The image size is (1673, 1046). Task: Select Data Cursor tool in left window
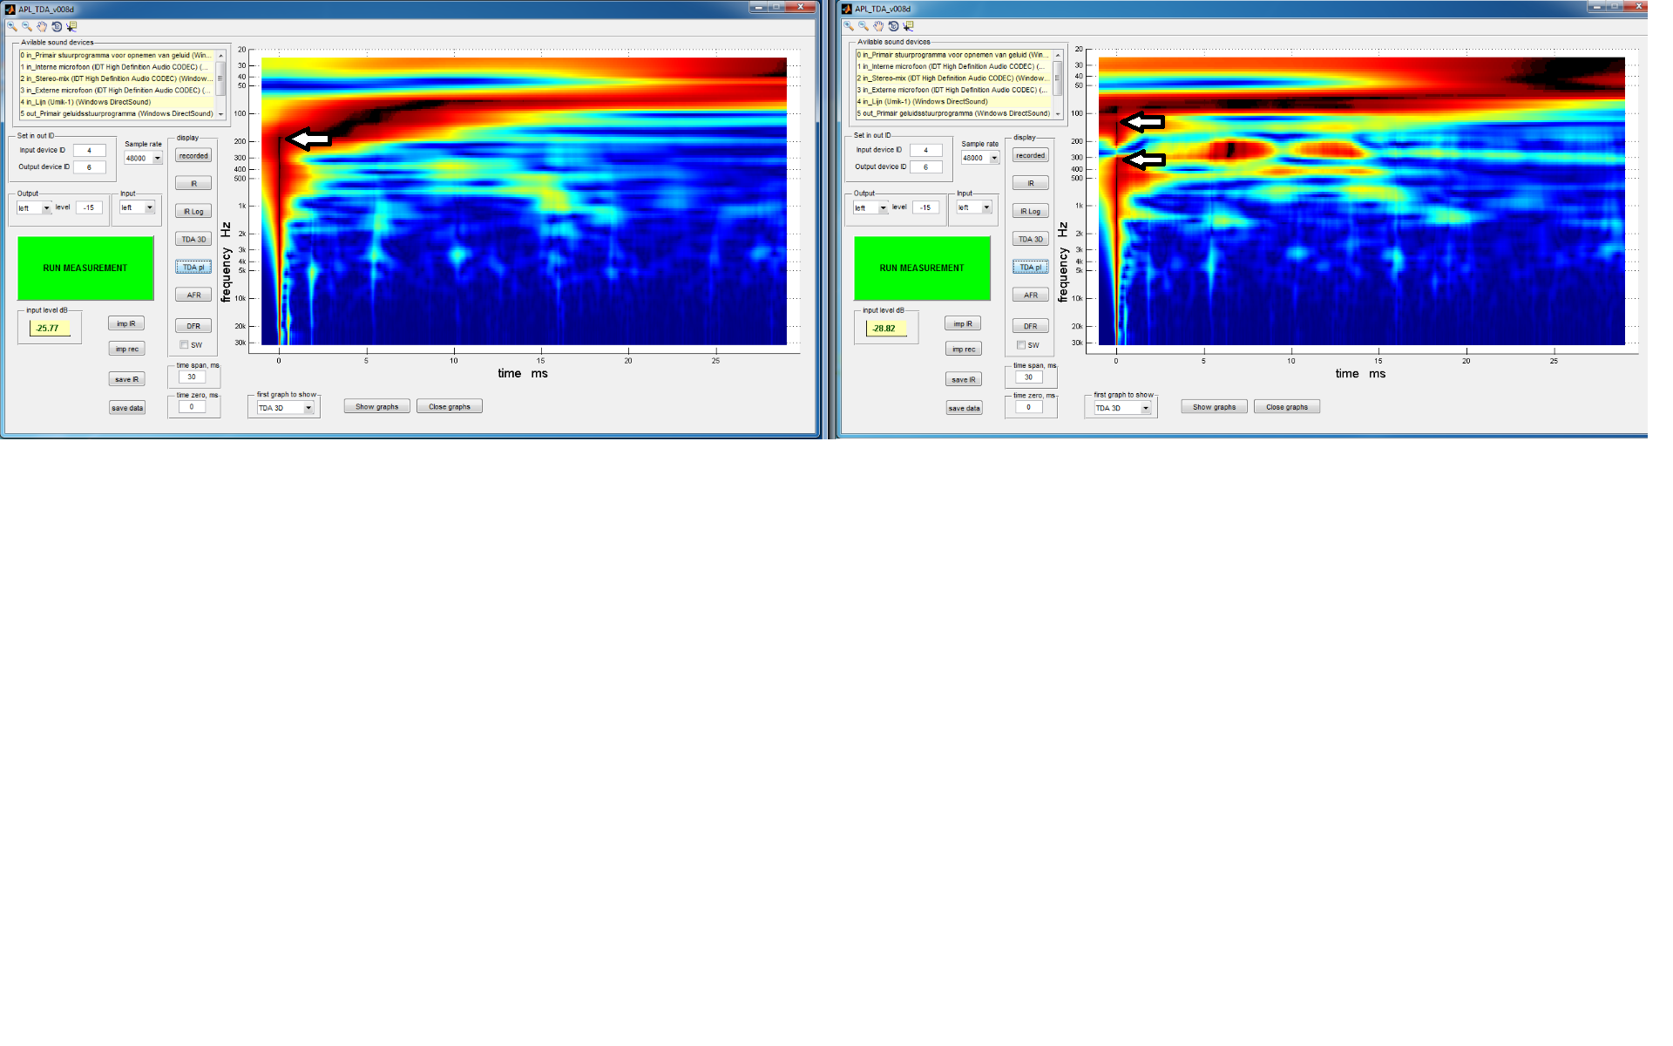(x=71, y=26)
